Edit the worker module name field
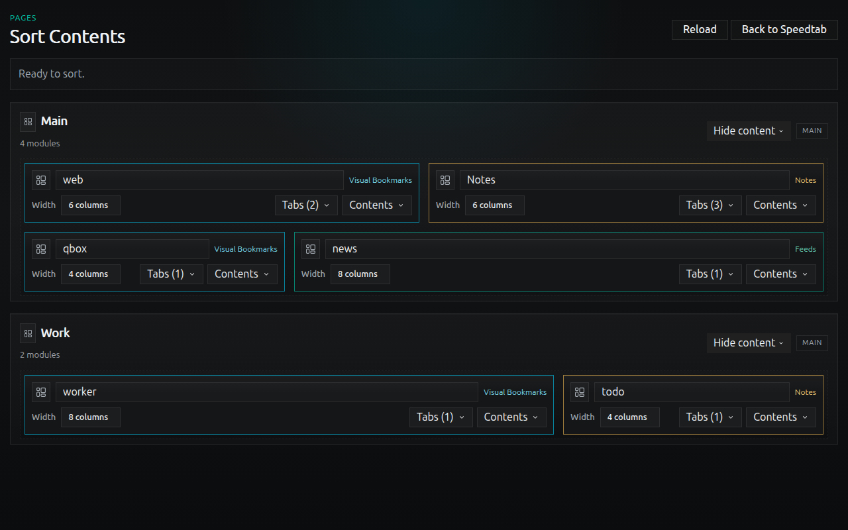Image resolution: width=848 pixels, height=530 pixels. point(267,392)
